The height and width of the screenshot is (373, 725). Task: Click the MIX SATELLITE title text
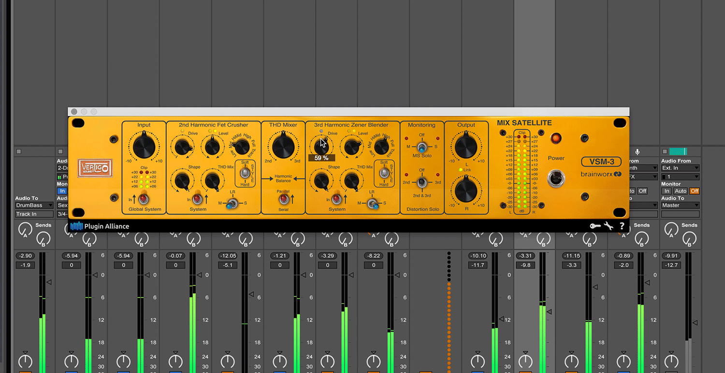[524, 123]
